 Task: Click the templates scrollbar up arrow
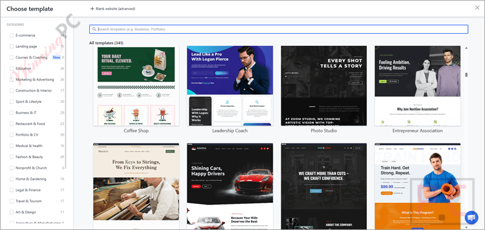[466, 48]
